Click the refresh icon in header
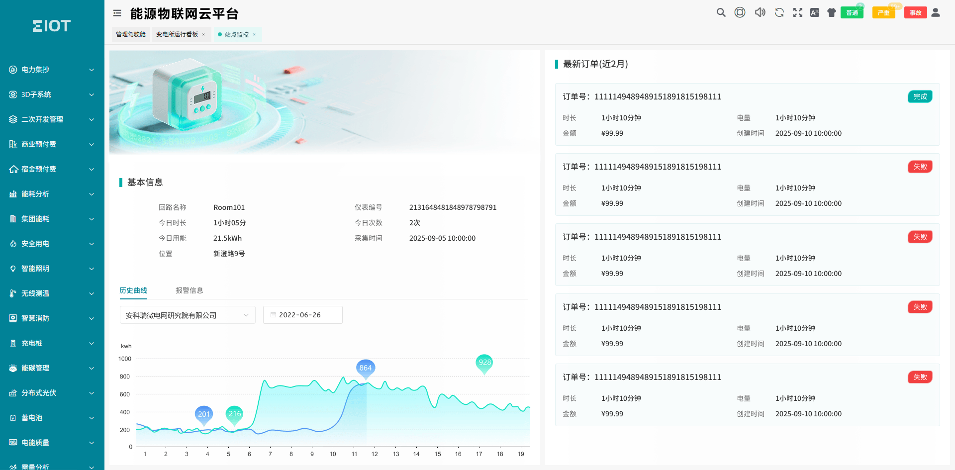The width and height of the screenshot is (955, 470). click(x=779, y=13)
